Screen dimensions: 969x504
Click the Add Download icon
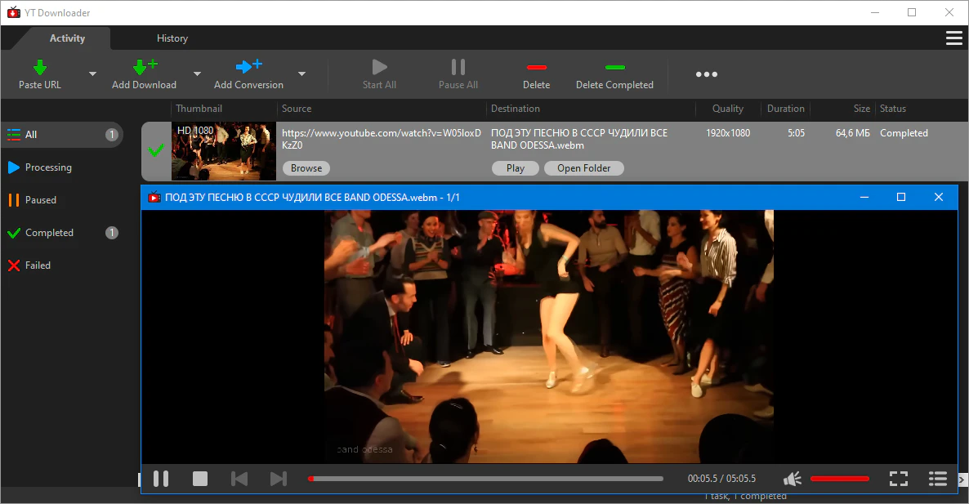point(144,68)
